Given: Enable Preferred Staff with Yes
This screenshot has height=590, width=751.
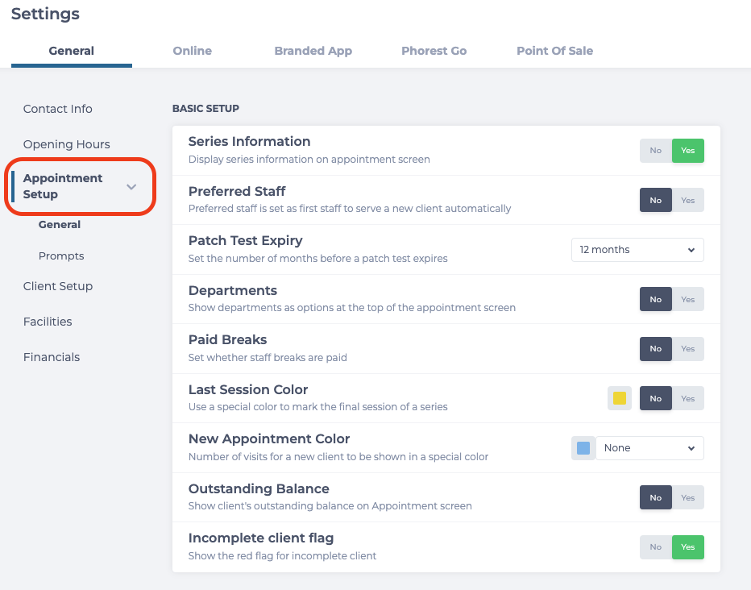Looking at the screenshot, I should click(688, 200).
